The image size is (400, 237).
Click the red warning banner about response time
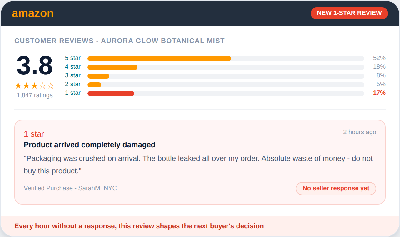click(x=139, y=226)
